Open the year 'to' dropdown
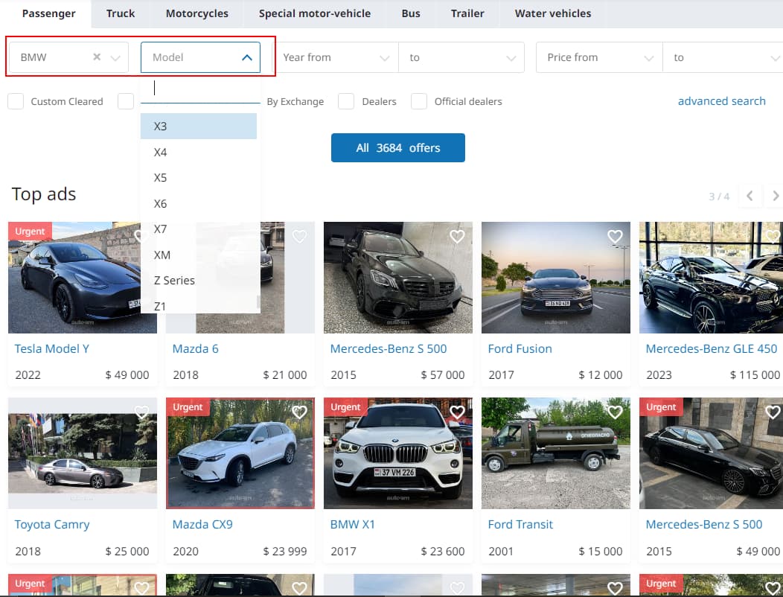This screenshot has height=597, width=783. click(461, 57)
